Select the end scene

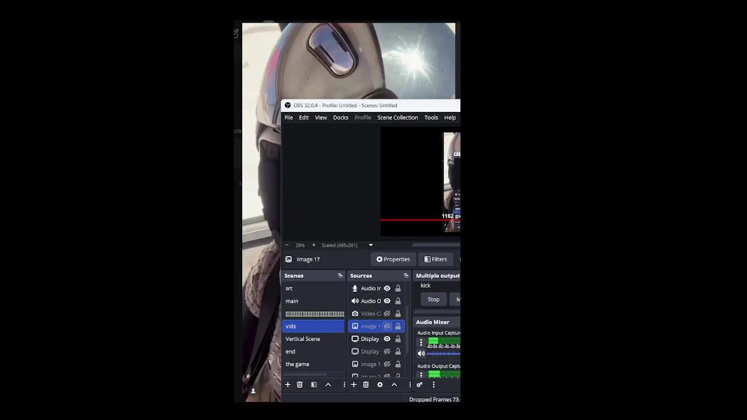coord(313,351)
